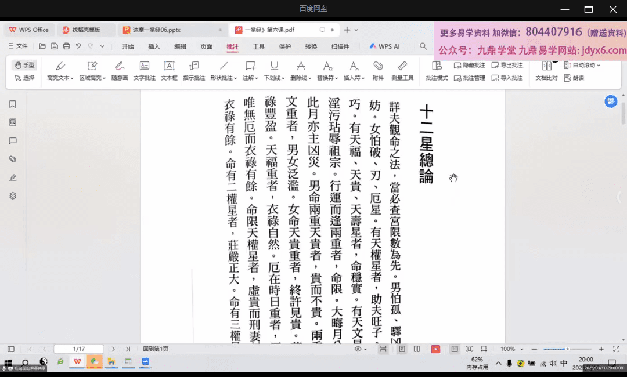Click the page number field 1/17
627x377 pixels.
(78, 349)
